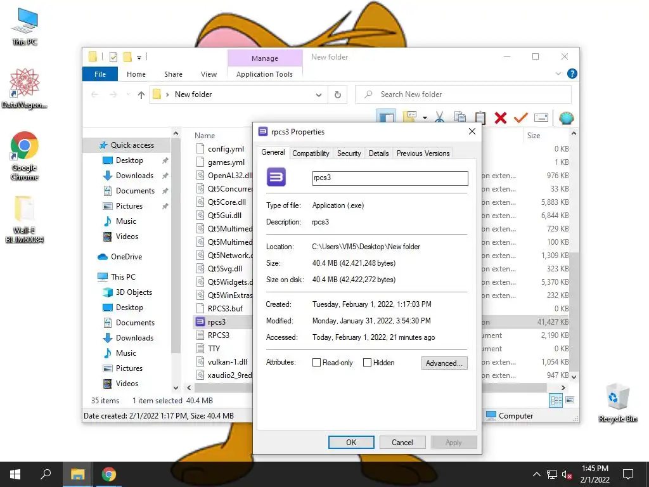
Task: Expand the ribbon with the chevron
Action: point(558,74)
